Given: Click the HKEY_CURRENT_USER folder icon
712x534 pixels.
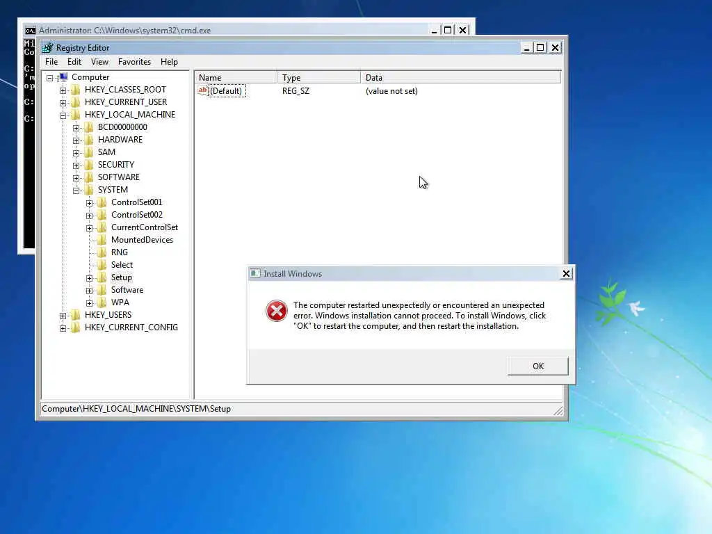Looking at the screenshot, I should pyautogui.click(x=75, y=102).
